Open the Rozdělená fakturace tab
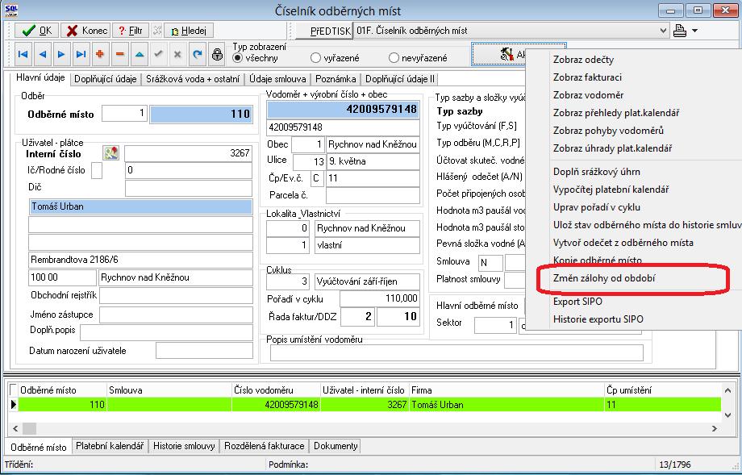This screenshot has height=475, width=742. coord(264,446)
